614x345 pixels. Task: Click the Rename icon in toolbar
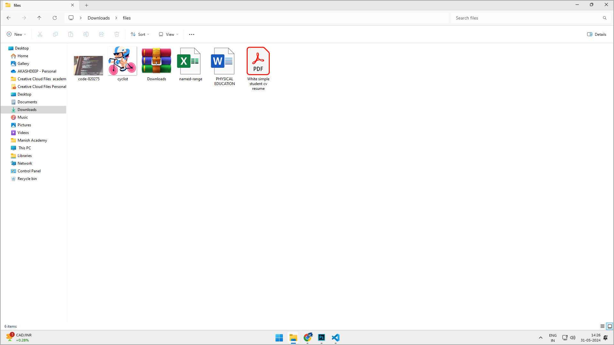click(x=86, y=35)
